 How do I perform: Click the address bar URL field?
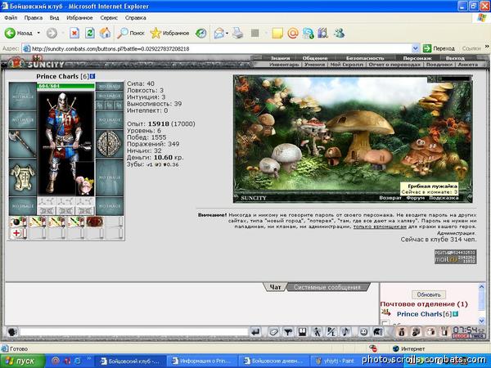pos(221,48)
